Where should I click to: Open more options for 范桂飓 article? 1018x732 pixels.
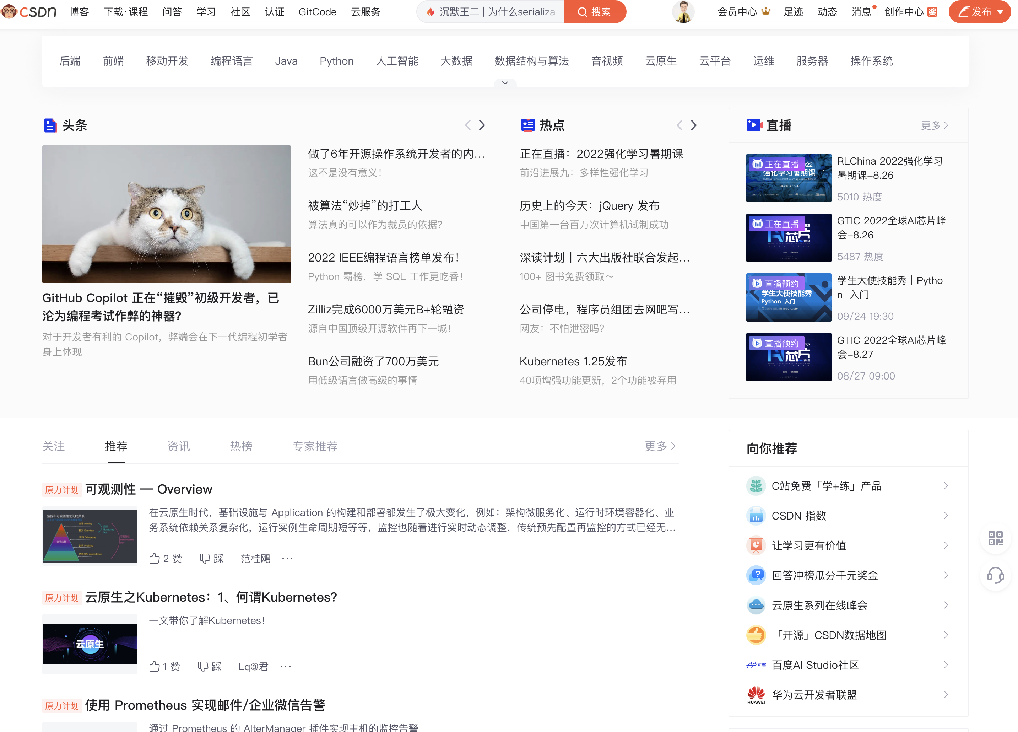pos(287,558)
